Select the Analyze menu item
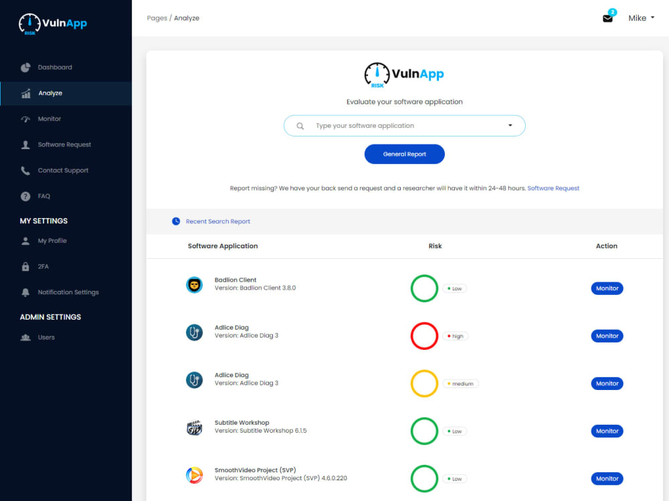This screenshot has width=669, height=501. (x=66, y=94)
